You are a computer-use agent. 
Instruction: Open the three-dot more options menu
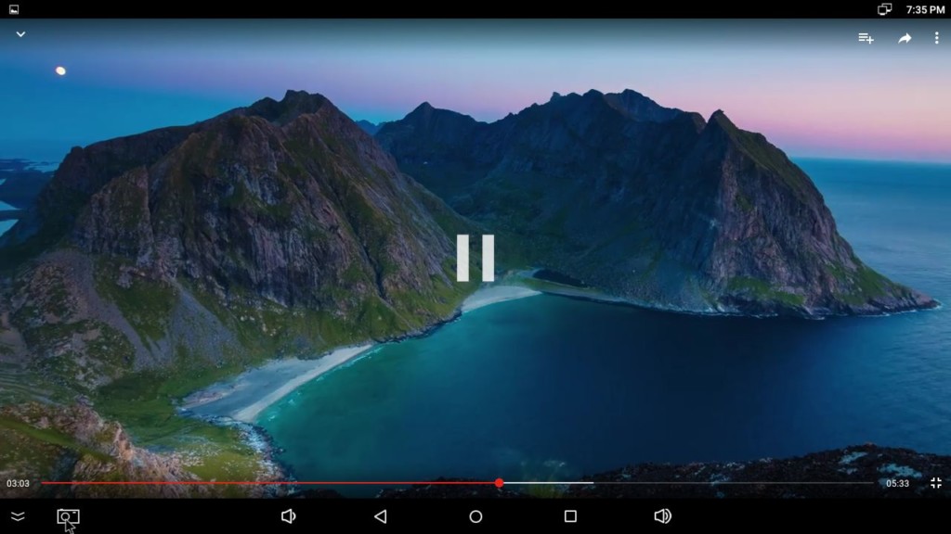coord(936,38)
